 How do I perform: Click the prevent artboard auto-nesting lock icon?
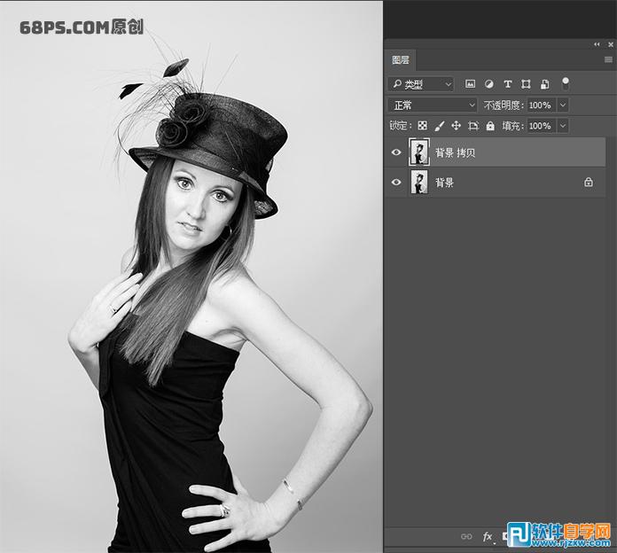(x=473, y=126)
